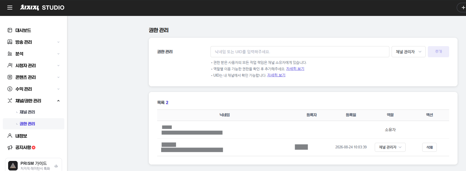Click the 추가 add button
This screenshot has width=466, height=171.
click(x=438, y=52)
